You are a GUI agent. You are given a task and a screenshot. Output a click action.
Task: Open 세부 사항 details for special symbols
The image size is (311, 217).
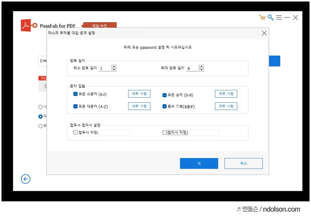tap(226, 106)
